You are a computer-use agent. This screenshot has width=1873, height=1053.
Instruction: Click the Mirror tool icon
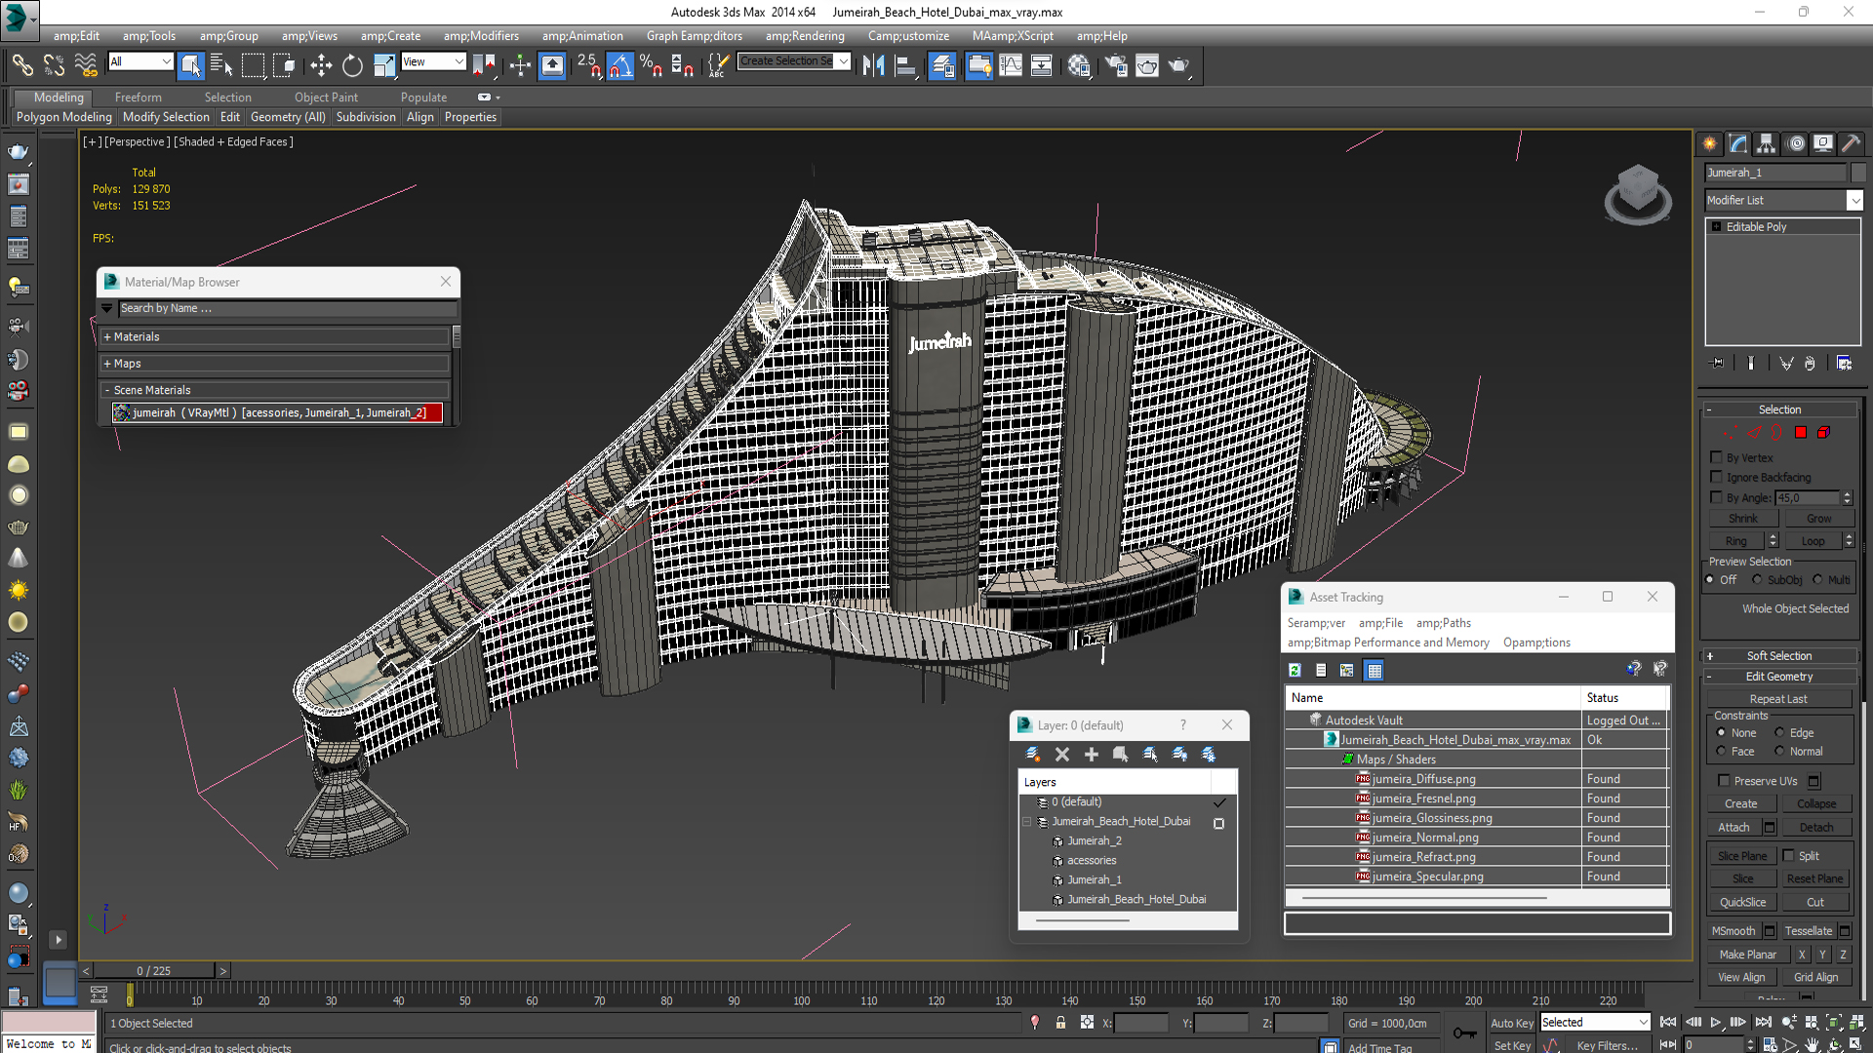click(873, 65)
